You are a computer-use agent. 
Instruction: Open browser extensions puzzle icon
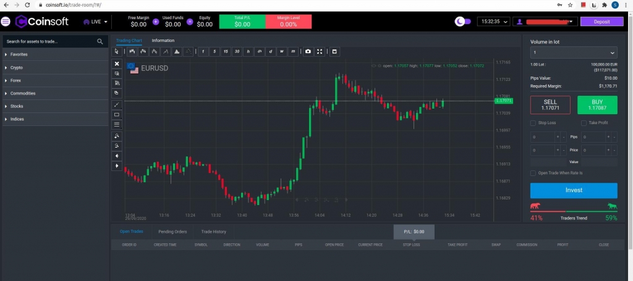(605, 5)
